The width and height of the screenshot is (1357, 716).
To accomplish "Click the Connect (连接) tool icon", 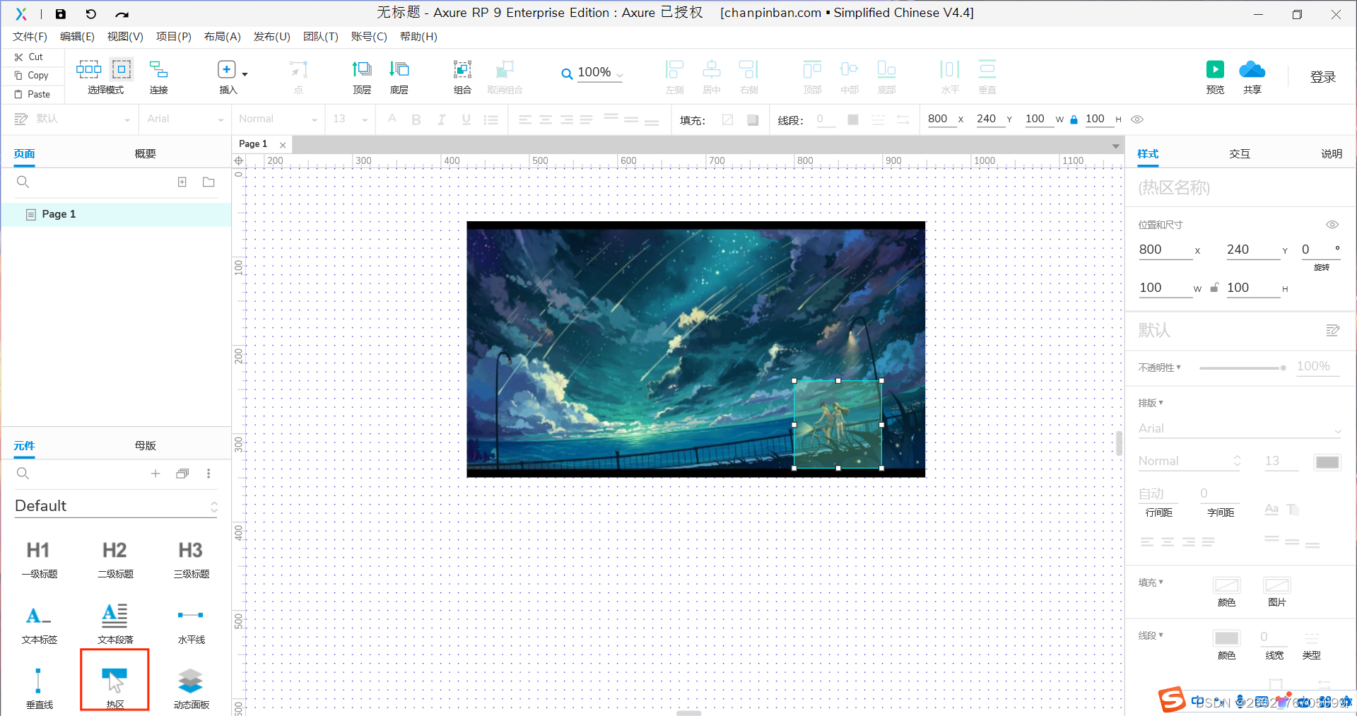I will pyautogui.click(x=158, y=69).
